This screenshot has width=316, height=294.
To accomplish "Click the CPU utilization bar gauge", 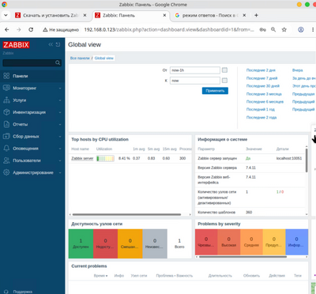I will [x=105, y=158].
